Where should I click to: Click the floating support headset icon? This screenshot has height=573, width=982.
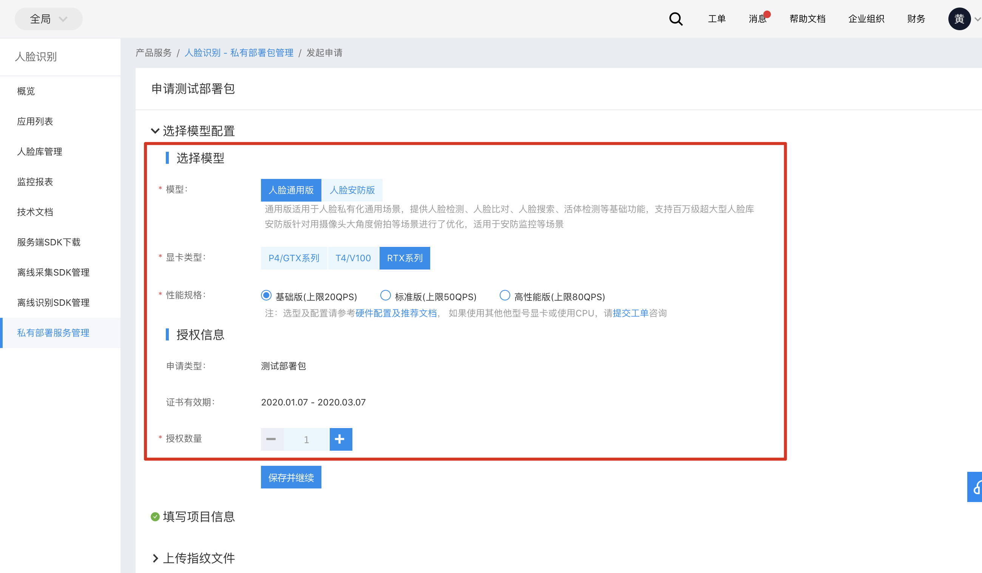976,487
